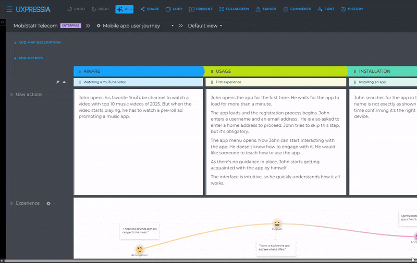Click the scrollbar left arrow

tap(2, 261)
